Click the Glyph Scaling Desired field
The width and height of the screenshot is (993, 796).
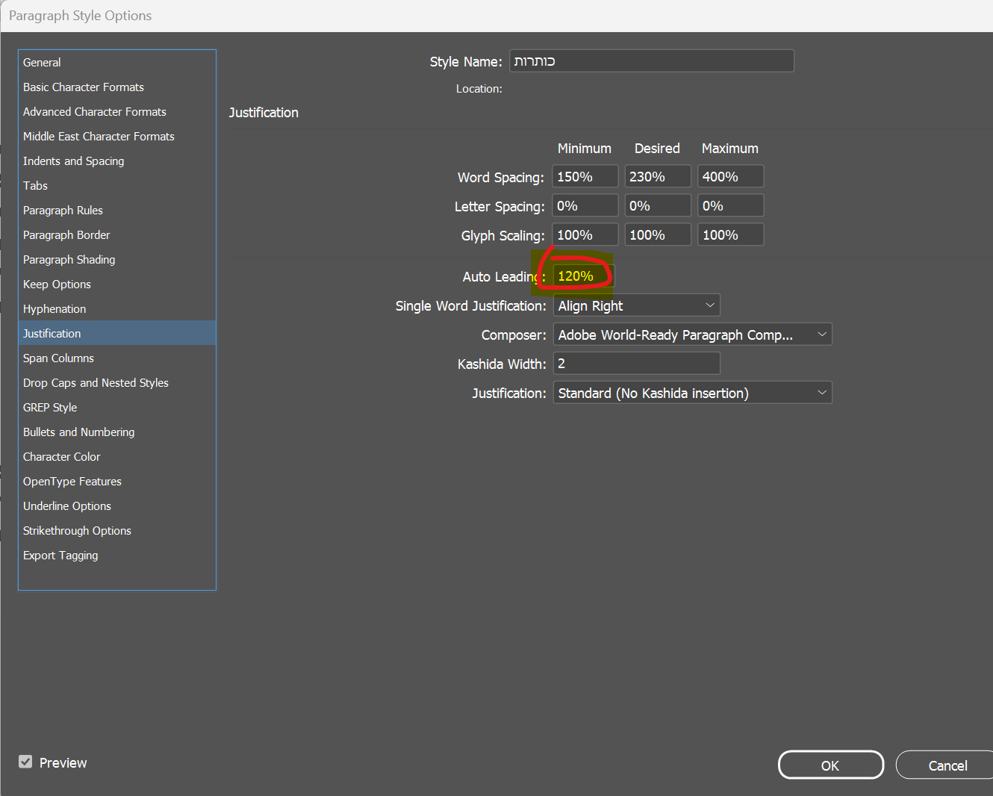point(658,235)
